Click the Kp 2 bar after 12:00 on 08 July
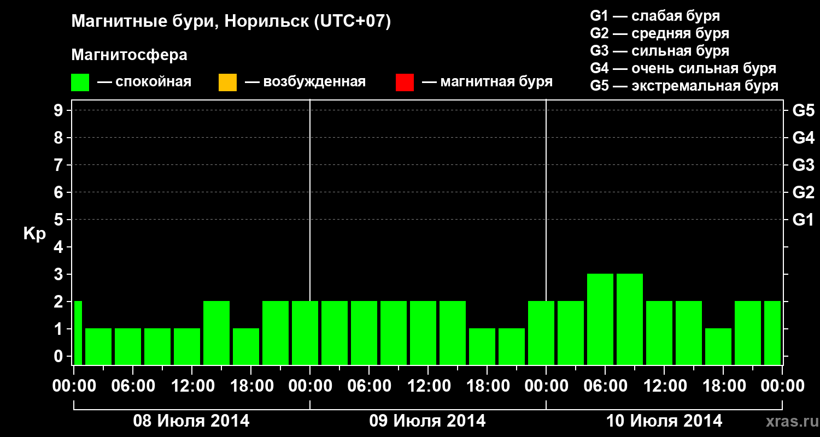The height and width of the screenshot is (437, 820). [x=216, y=333]
